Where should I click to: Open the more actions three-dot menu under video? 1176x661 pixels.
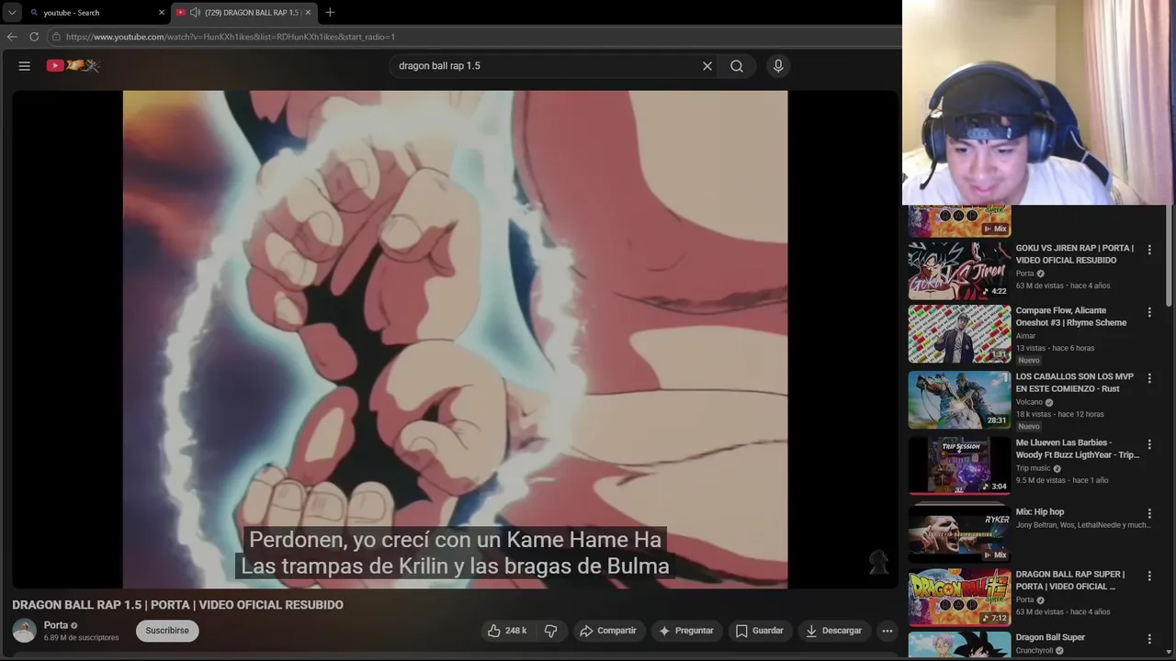(887, 631)
